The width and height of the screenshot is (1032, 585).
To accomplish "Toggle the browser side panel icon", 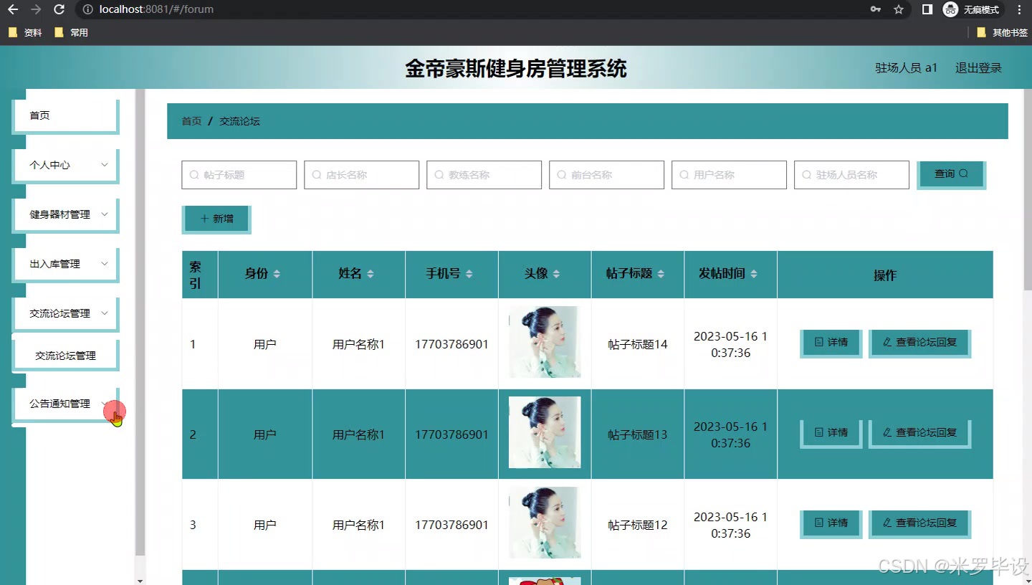I will (927, 9).
